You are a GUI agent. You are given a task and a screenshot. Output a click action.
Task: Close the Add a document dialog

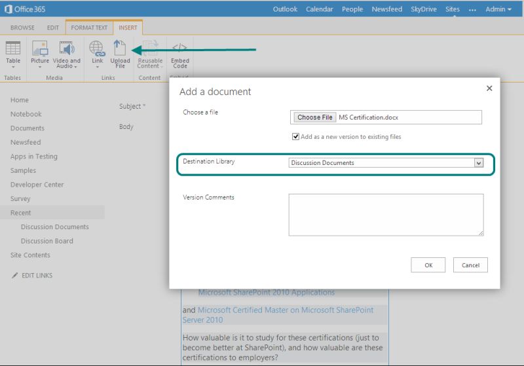click(x=489, y=88)
